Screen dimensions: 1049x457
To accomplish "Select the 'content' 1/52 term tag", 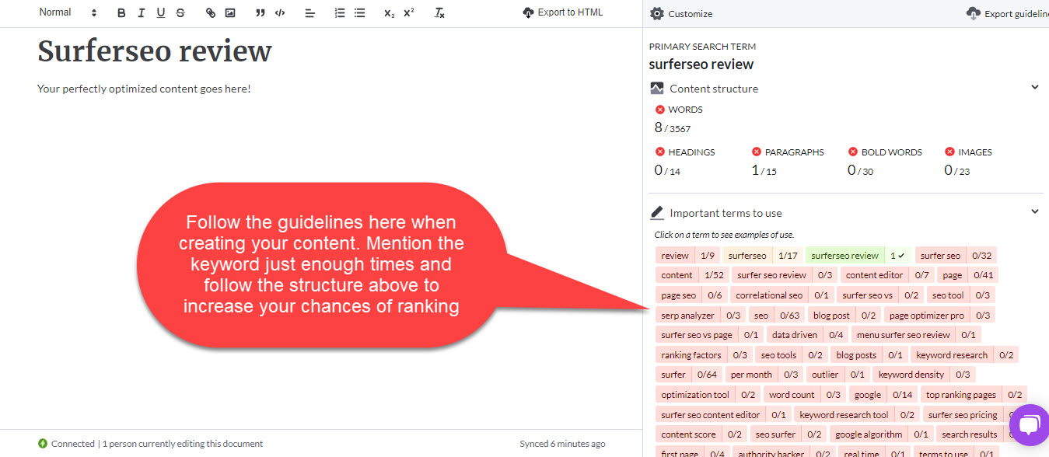I will click(692, 275).
